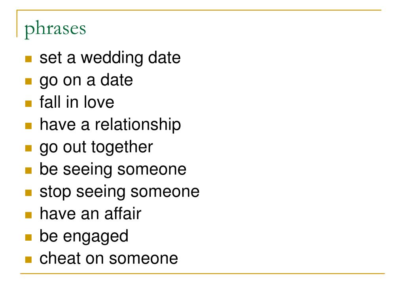Click the text 'cheat on someone'
This screenshot has height=304, width=405.
(x=109, y=258)
